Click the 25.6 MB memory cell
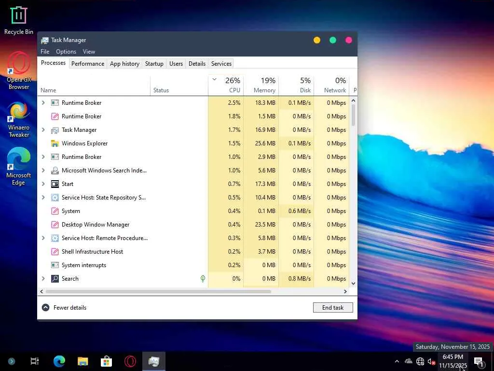 click(x=261, y=143)
